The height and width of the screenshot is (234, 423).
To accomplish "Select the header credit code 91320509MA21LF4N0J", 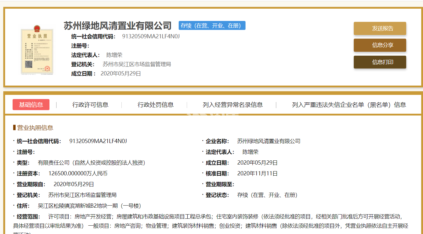I will pyautogui.click(x=151, y=37).
